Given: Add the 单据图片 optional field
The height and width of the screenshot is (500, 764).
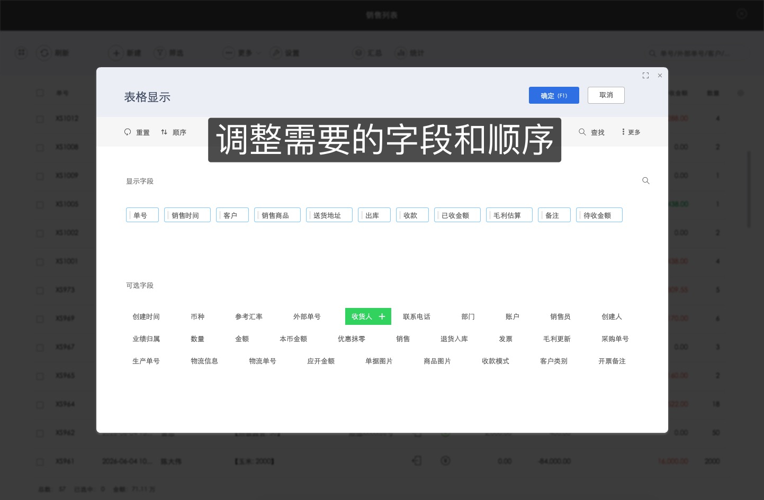Looking at the screenshot, I should tap(379, 361).
